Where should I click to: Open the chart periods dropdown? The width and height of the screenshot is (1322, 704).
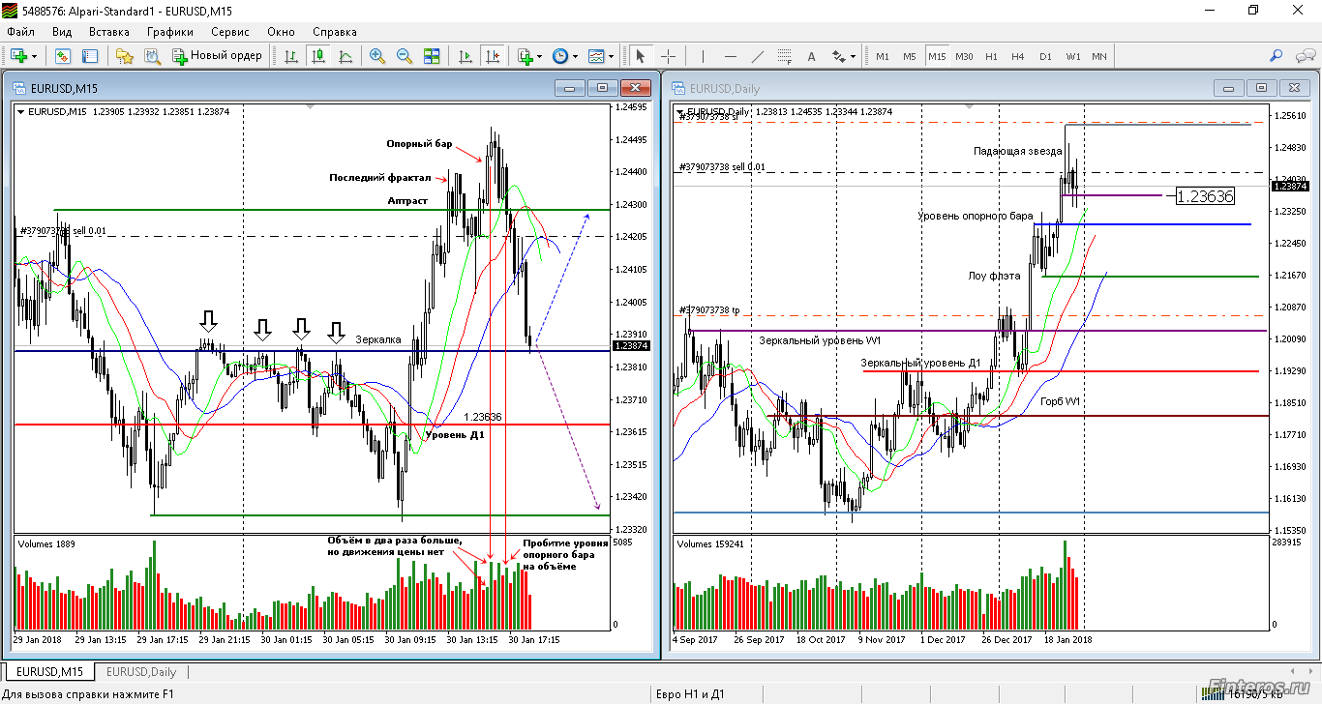(x=575, y=56)
